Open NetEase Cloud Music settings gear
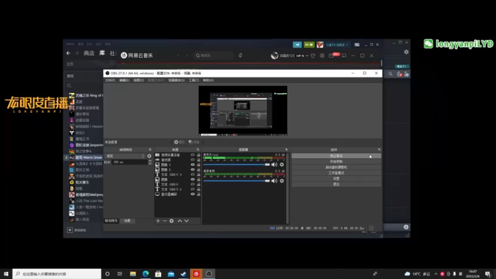496x279 pixels. point(322,56)
